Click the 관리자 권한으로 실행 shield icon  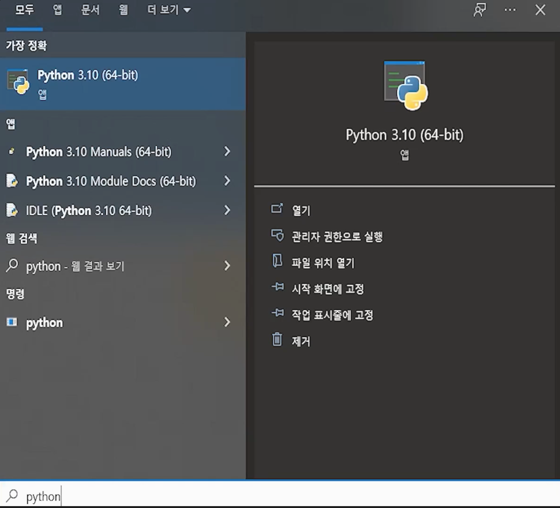pos(277,236)
